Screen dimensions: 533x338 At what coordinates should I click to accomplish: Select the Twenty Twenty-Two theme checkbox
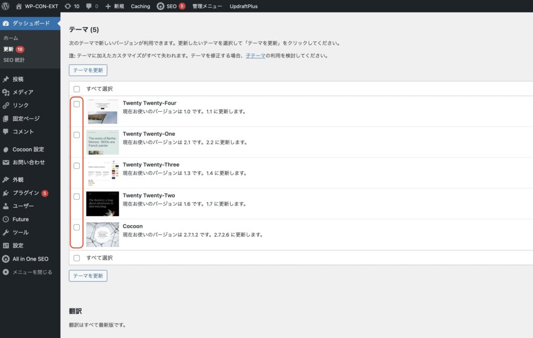[77, 197]
